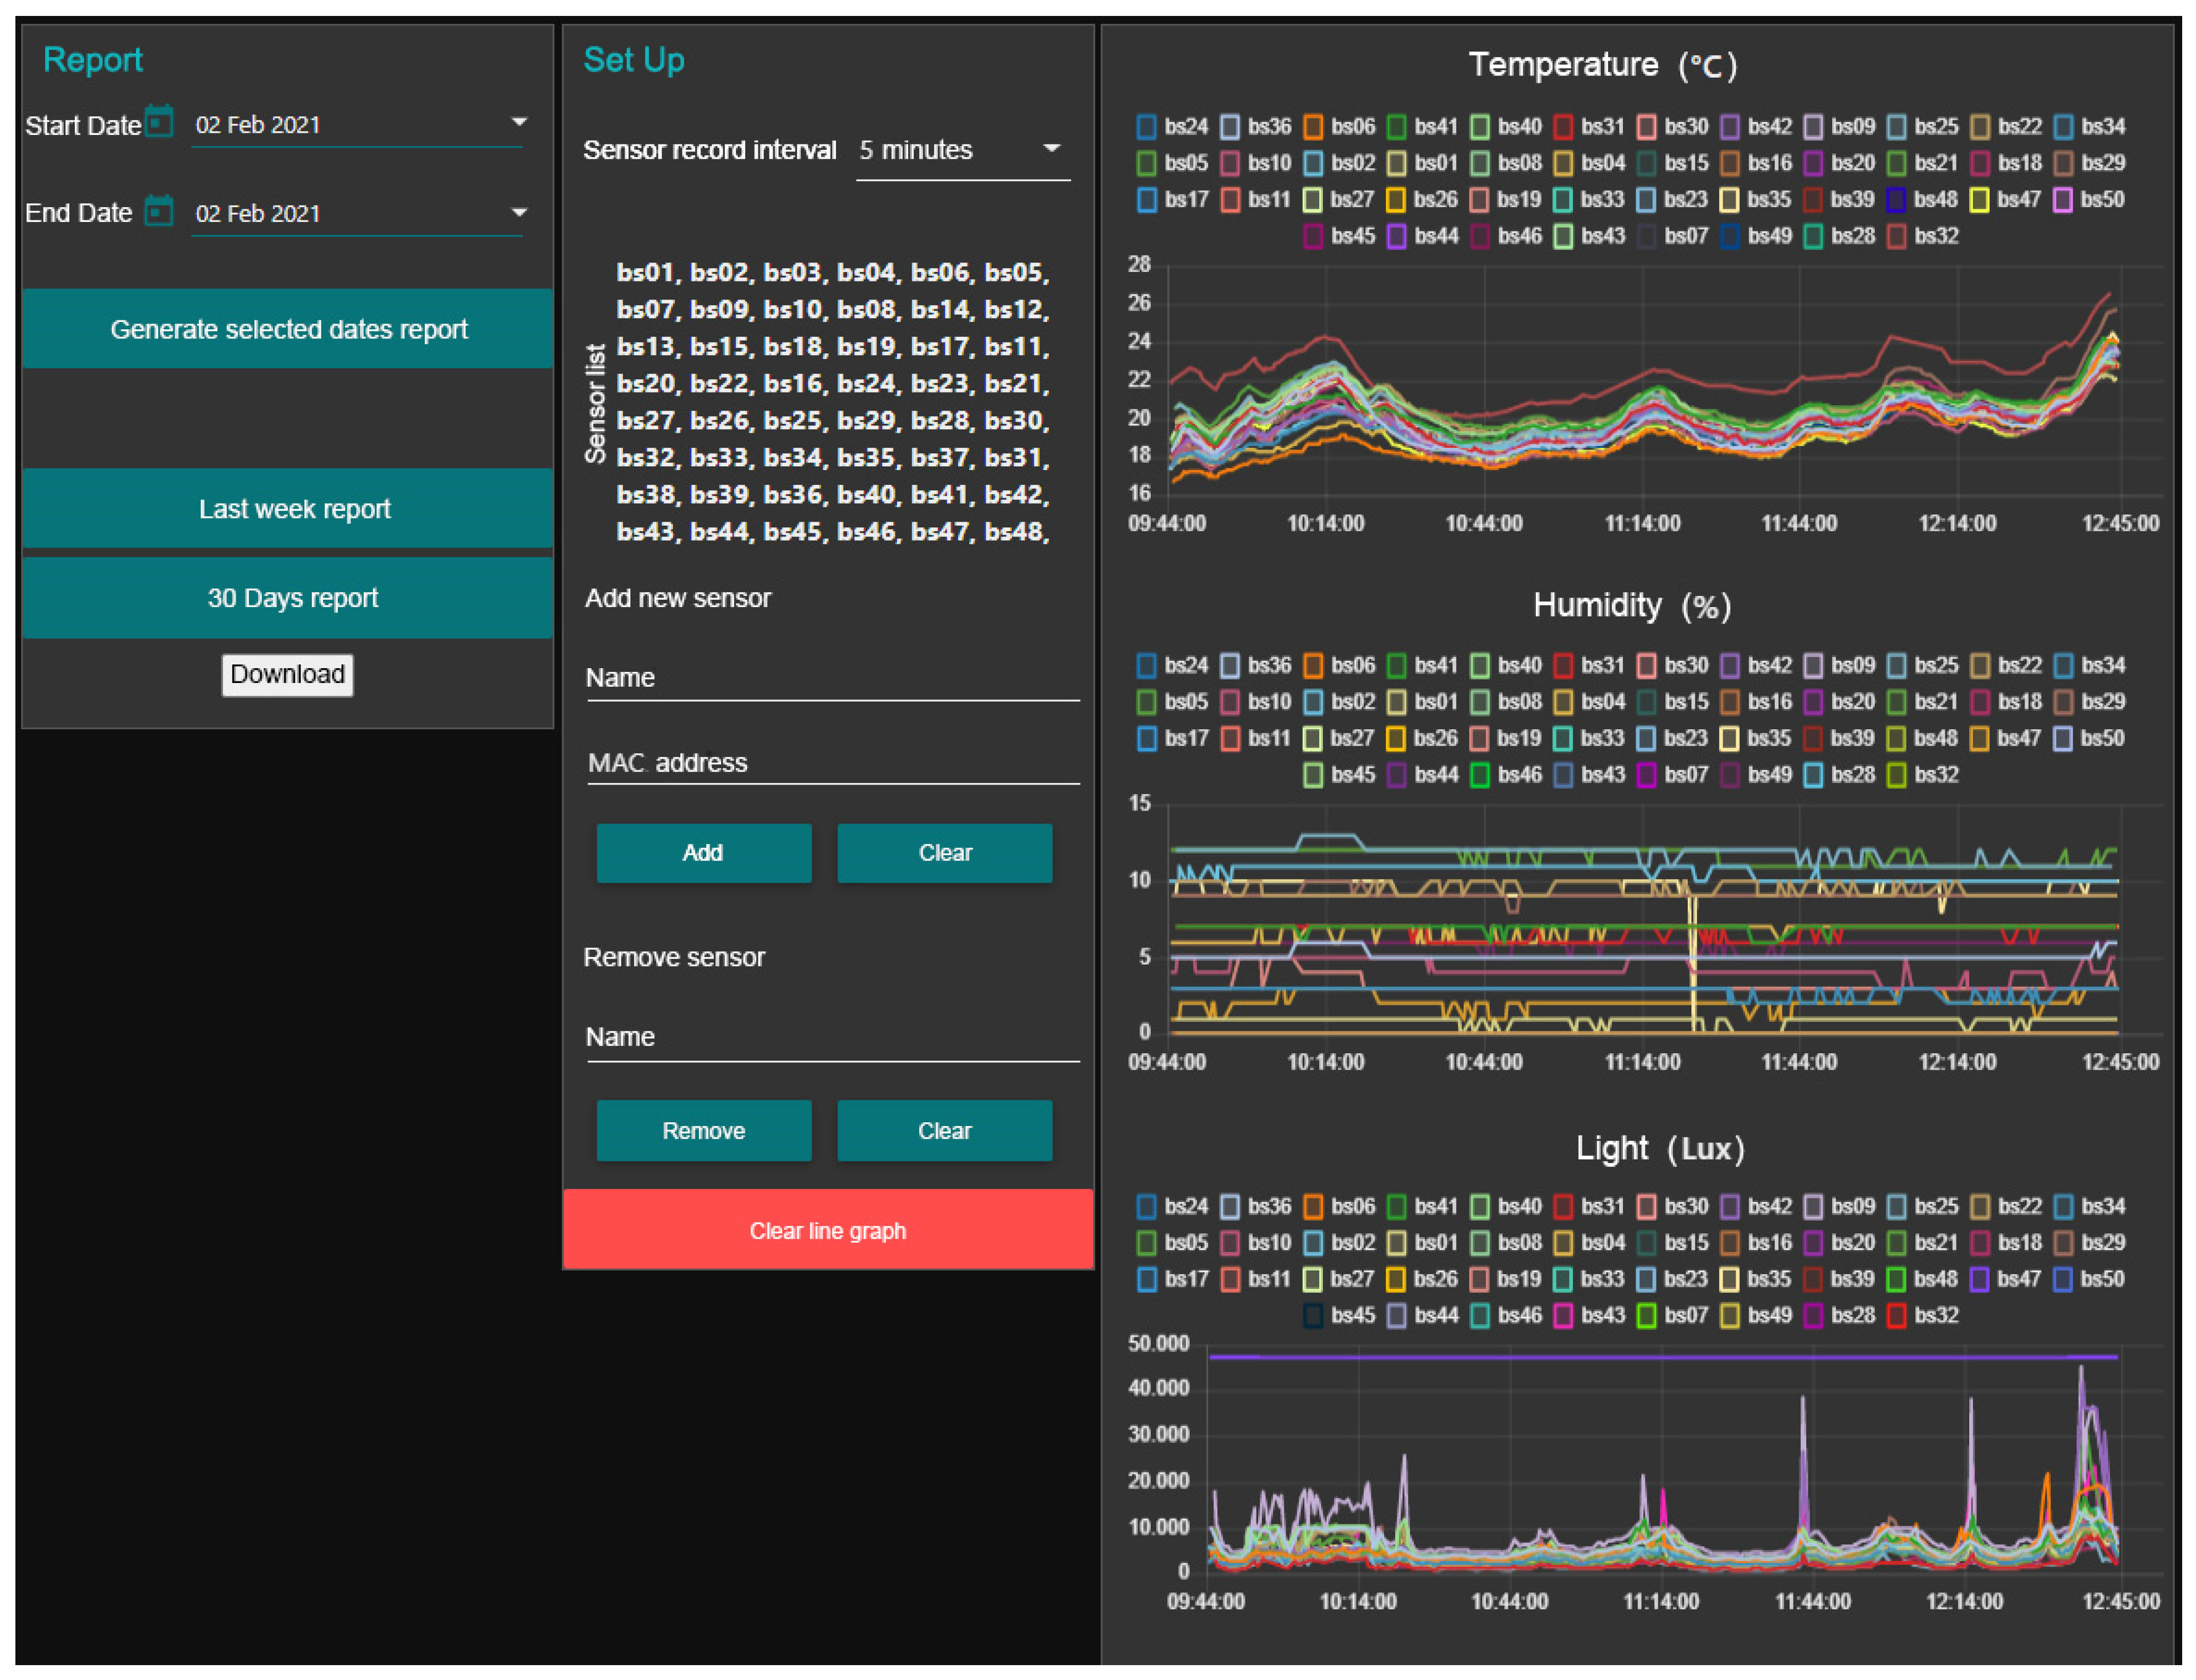Click Generate selected dates report button
This screenshot has height=1680, width=2196.
(288, 329)
